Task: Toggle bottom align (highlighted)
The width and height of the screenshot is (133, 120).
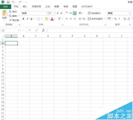Action: click(75, 13)
